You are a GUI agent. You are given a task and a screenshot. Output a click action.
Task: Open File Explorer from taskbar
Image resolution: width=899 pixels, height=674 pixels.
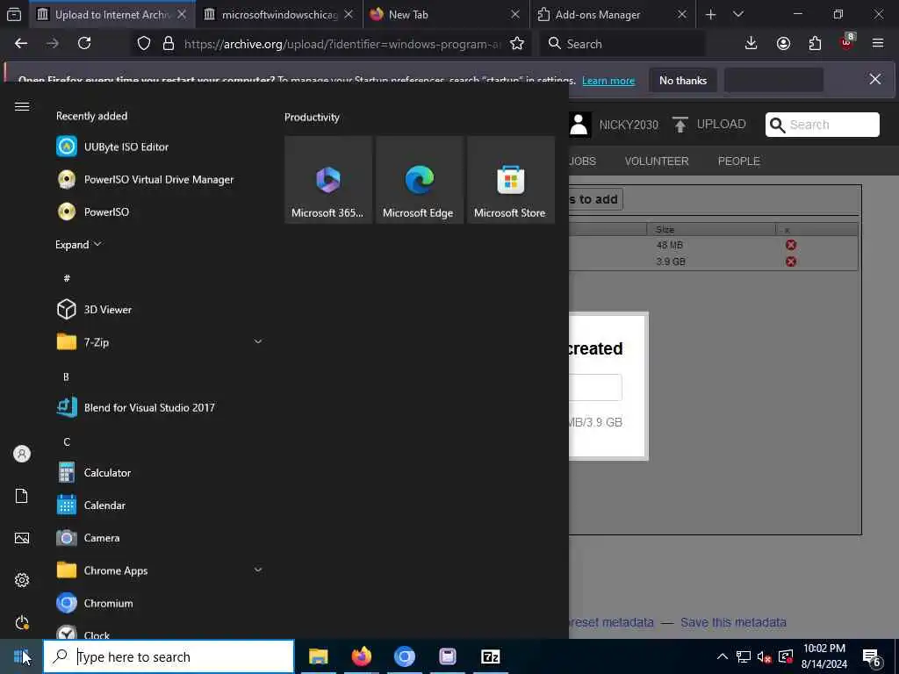pyautogui.click(x=318, y=656)
